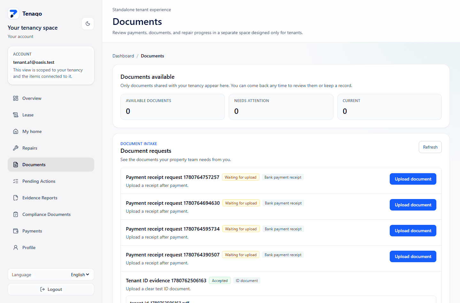
Task: Click the Documents file icon in sidebar
Action: (16, 165)
